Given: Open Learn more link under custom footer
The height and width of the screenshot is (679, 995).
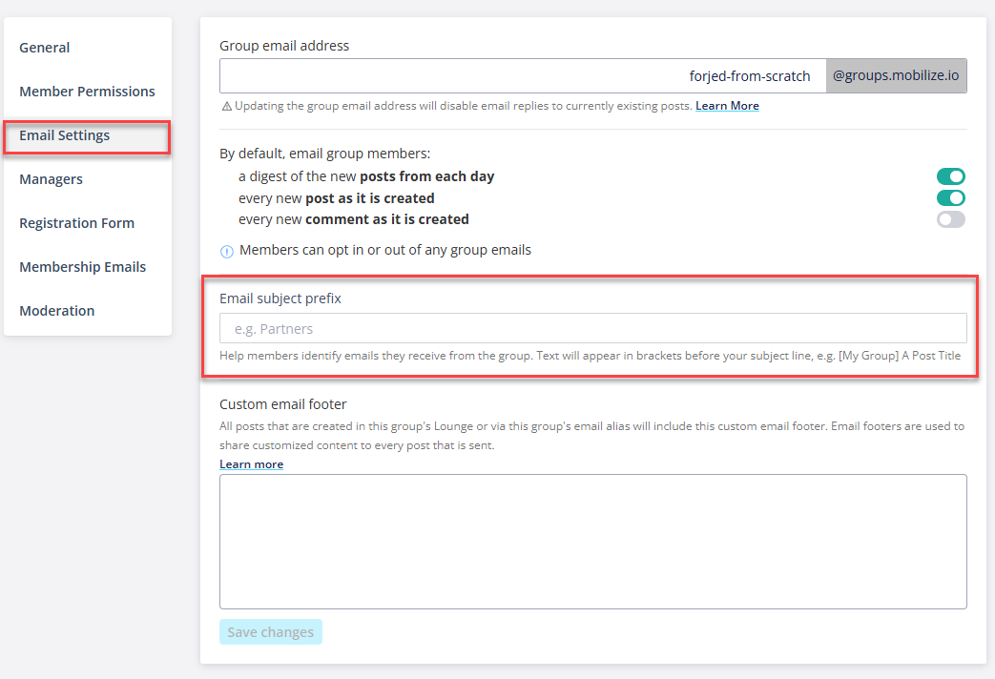Looking at the screenshot, I should [x=251, y=464].
